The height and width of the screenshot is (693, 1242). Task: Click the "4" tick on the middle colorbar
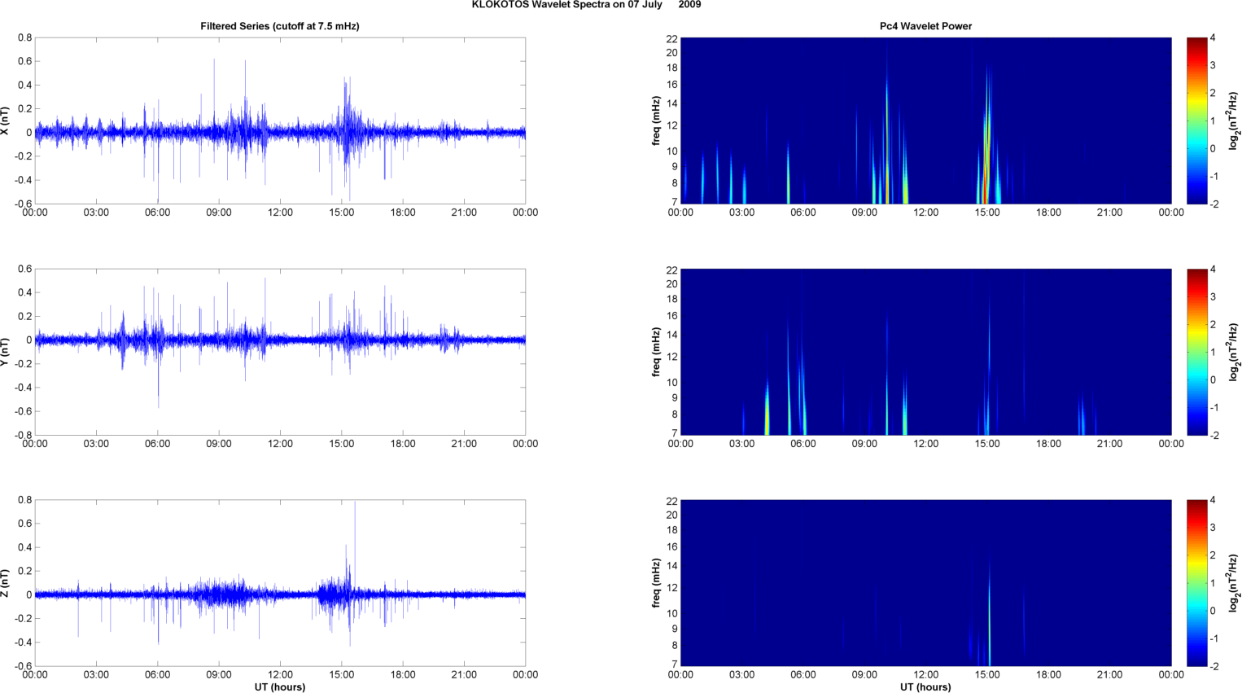pyautogui.click(x=1213, y=270)
